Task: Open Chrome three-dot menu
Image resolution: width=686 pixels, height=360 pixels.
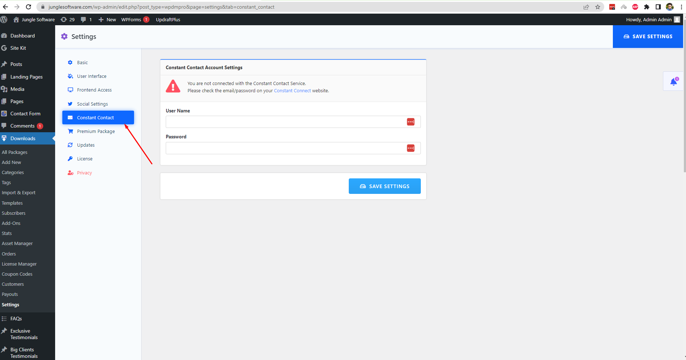Action: (x=681, y=7)
